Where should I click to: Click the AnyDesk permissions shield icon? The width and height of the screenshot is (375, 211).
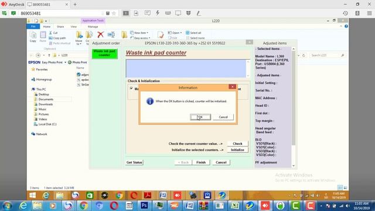[189, 13]
